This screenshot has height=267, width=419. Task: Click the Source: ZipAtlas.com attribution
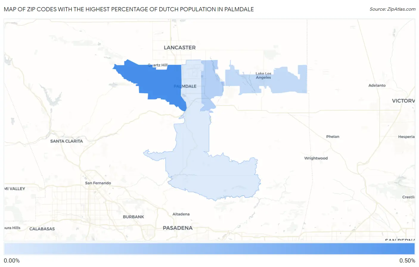point(392,9)
